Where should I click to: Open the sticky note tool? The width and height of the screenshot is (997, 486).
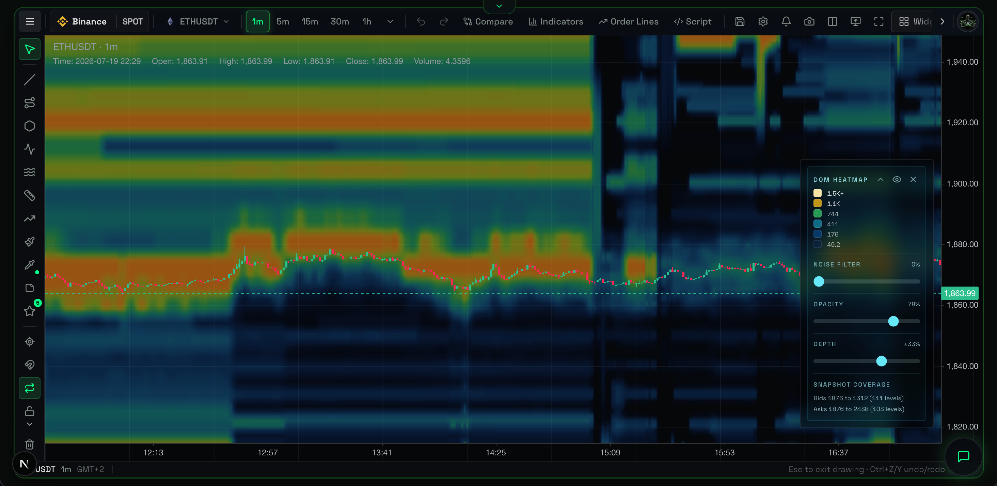click(30, 288)
